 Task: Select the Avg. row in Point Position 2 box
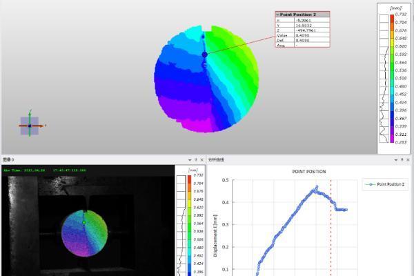303,46
